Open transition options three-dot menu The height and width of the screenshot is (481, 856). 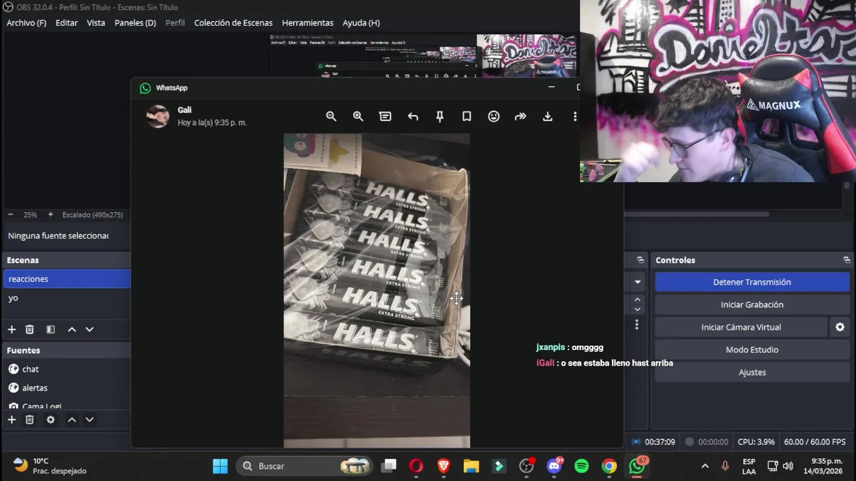point(637,325)
